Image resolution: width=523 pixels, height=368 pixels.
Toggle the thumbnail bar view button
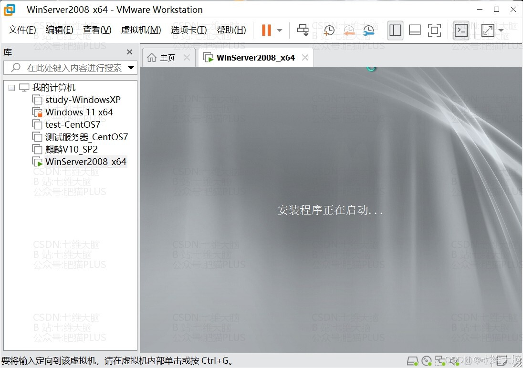point(415,31)
